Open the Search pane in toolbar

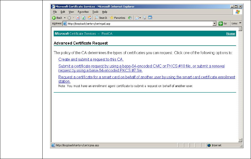[101, 18]
